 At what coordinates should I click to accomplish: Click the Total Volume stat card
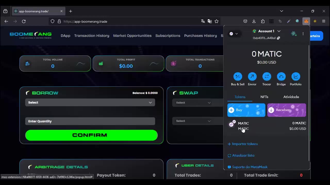(55, 63)
